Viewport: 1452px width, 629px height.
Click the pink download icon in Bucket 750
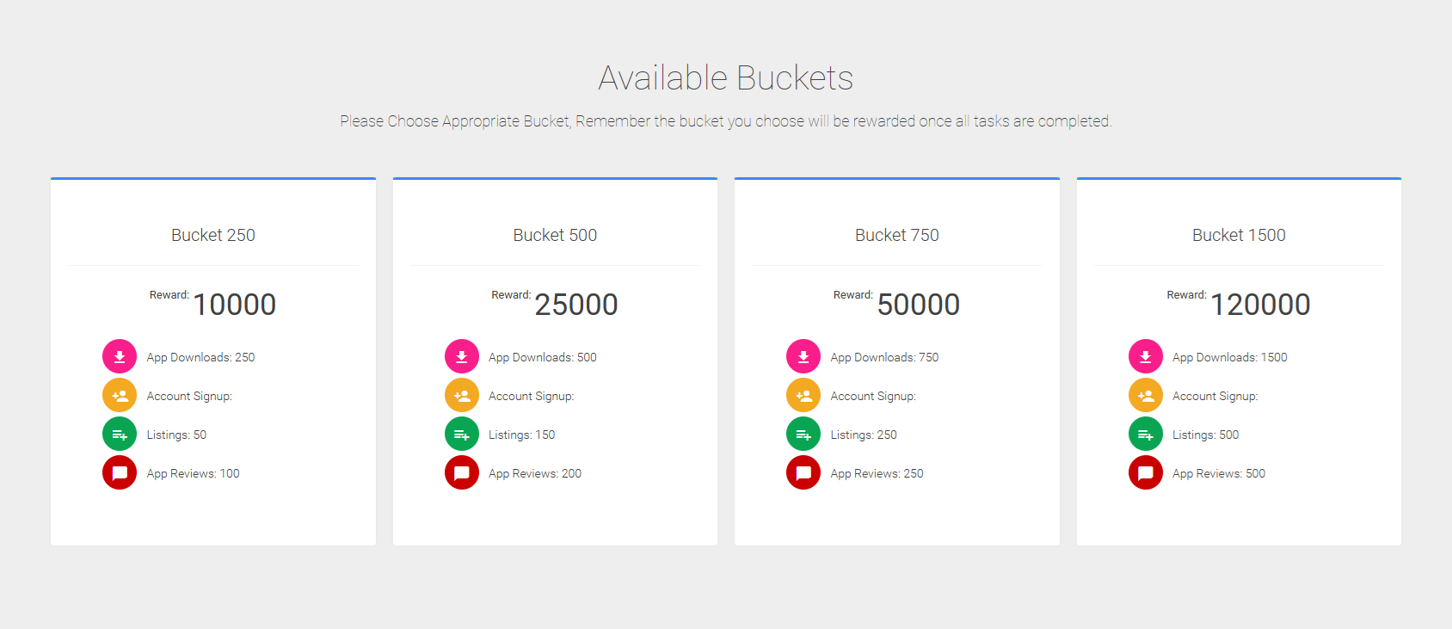(x=803, y=356)
